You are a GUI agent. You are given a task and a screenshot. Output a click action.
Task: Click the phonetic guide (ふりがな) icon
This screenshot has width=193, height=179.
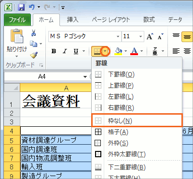pos(155,51)
